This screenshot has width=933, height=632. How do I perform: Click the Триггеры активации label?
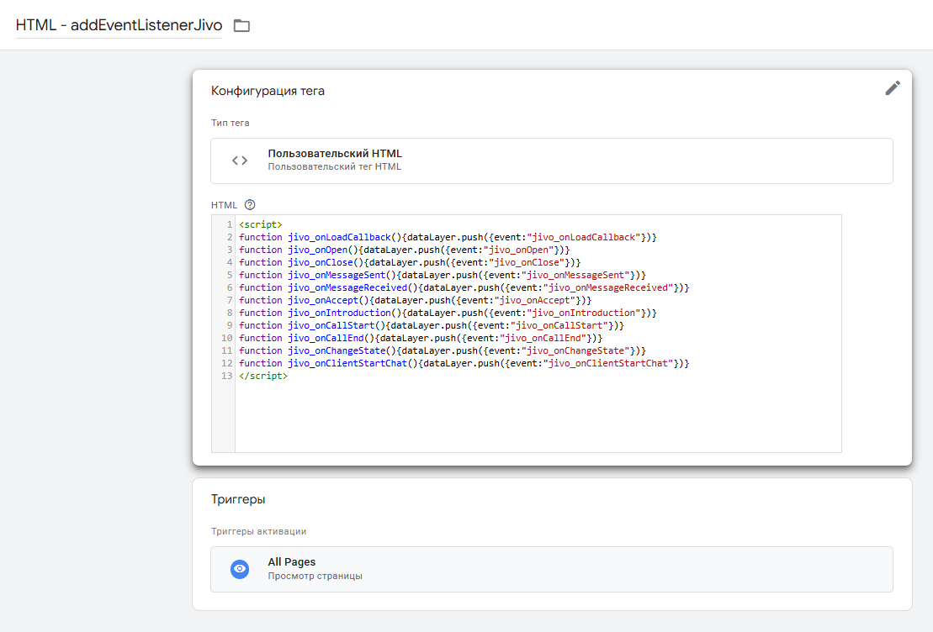point(259,531)
